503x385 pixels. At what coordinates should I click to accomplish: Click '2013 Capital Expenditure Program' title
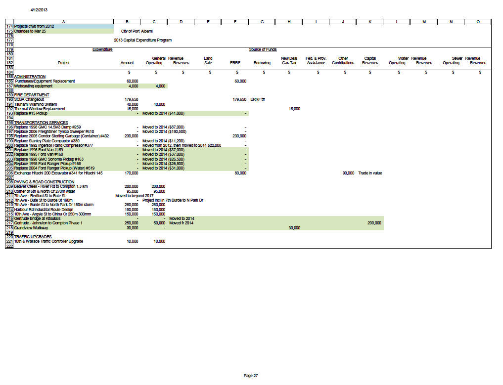(x=143, y=40)
